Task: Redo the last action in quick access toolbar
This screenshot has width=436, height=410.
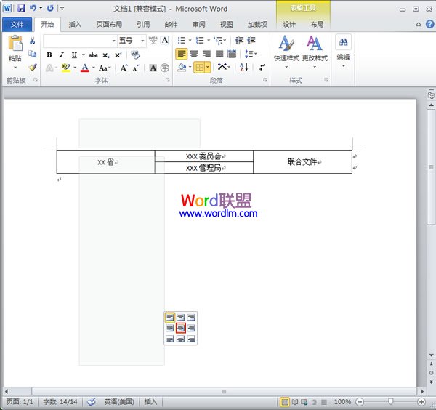Action: (50, 8)
